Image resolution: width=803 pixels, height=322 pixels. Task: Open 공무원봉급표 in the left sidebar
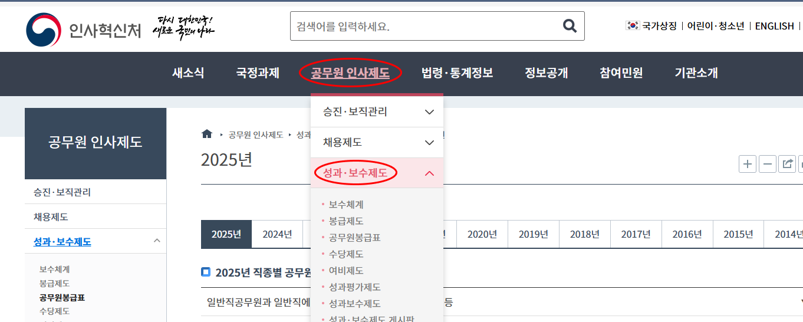point(62,298)
